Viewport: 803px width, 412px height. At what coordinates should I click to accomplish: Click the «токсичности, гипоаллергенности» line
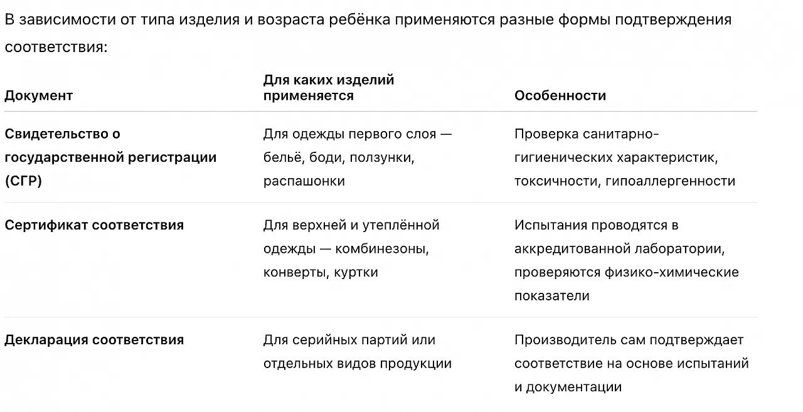624,181
